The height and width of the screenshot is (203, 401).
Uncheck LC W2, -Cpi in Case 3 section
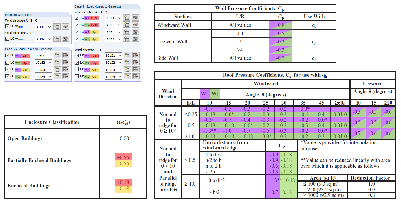[7, 76]
